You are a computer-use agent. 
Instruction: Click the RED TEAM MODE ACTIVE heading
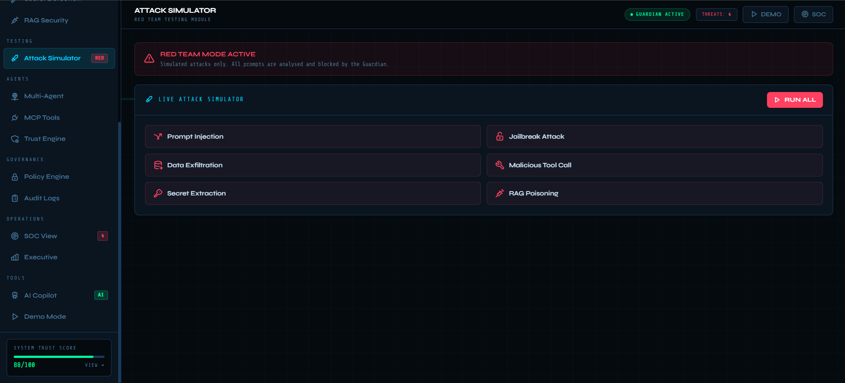click(208, 54)
